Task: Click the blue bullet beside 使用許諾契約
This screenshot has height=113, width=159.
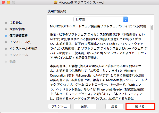Action: click(6, 36)
